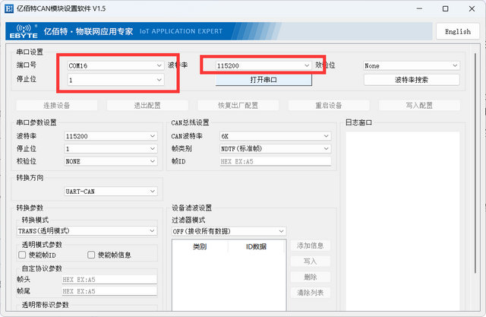The height and width of the screenshot is (317, 486).
Task: Click the 恢复出厂配置 button
Action: 238,106
